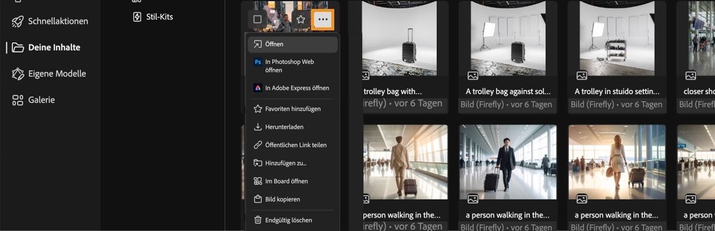Viewport: 715px width, 231px height.
Task: Choose Endgültig löschen menu item
Action: point(293,220)
